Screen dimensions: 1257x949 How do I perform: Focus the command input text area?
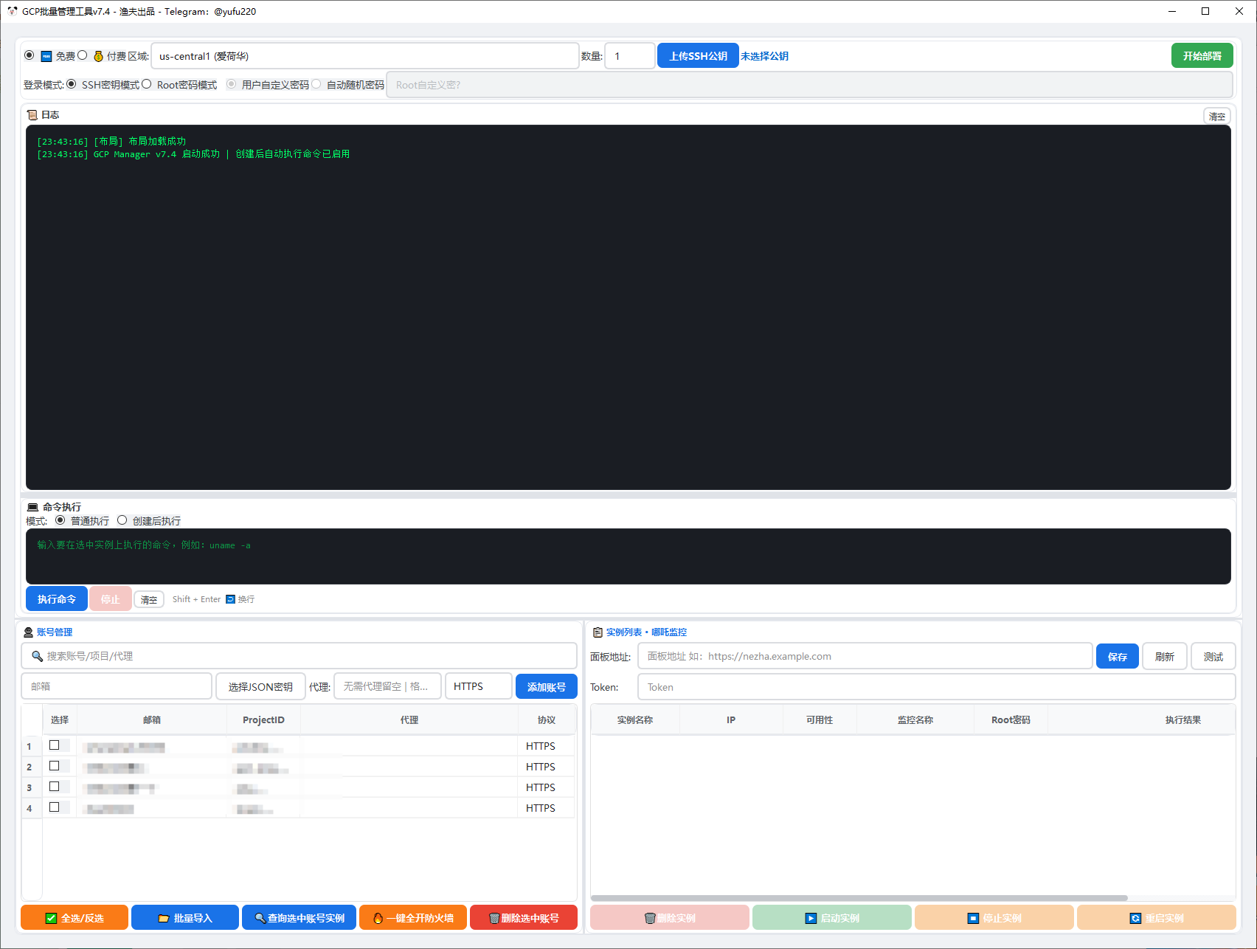pyautogui.click(x=628, y=556)
